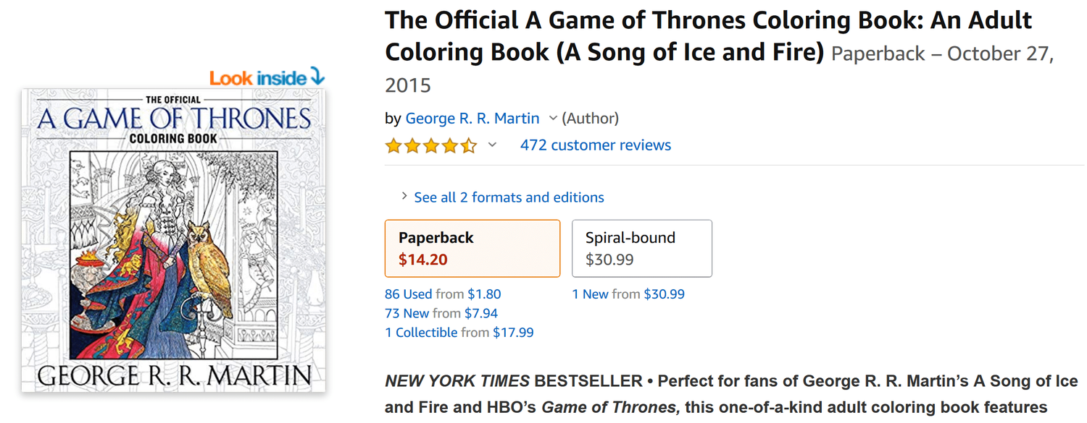Open the 1 Collectible offer link
The image size is (1087, 423).
point(421,333)
